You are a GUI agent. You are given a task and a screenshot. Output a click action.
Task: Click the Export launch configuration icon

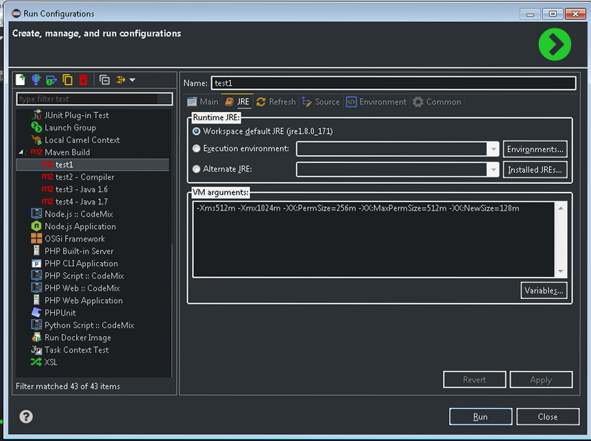click(x=51, y=80)
